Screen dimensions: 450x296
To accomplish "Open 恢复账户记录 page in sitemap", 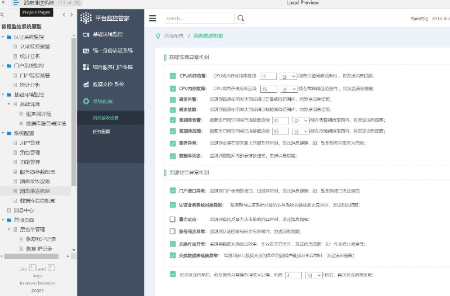I will coord(41,239).
